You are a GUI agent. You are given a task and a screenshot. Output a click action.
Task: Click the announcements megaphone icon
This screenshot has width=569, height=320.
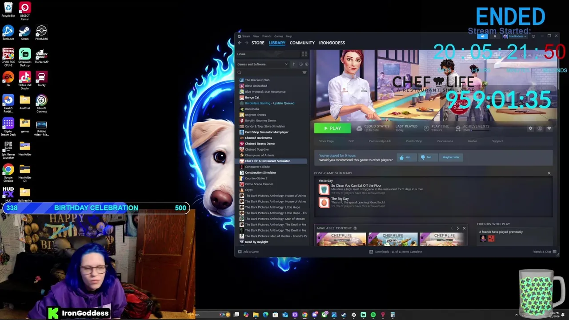483,36
